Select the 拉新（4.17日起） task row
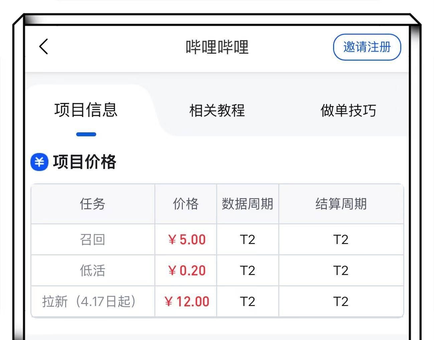This screenshot has height=340, width=434. pyautogui.click(x=89, y=301)
